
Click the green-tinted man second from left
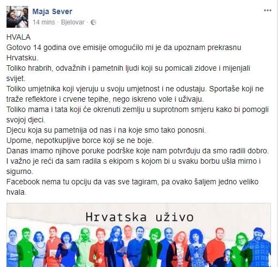(26, 247)
